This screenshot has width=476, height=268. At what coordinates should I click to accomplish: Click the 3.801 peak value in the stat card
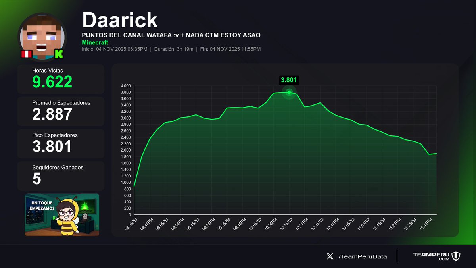(52, 147)
